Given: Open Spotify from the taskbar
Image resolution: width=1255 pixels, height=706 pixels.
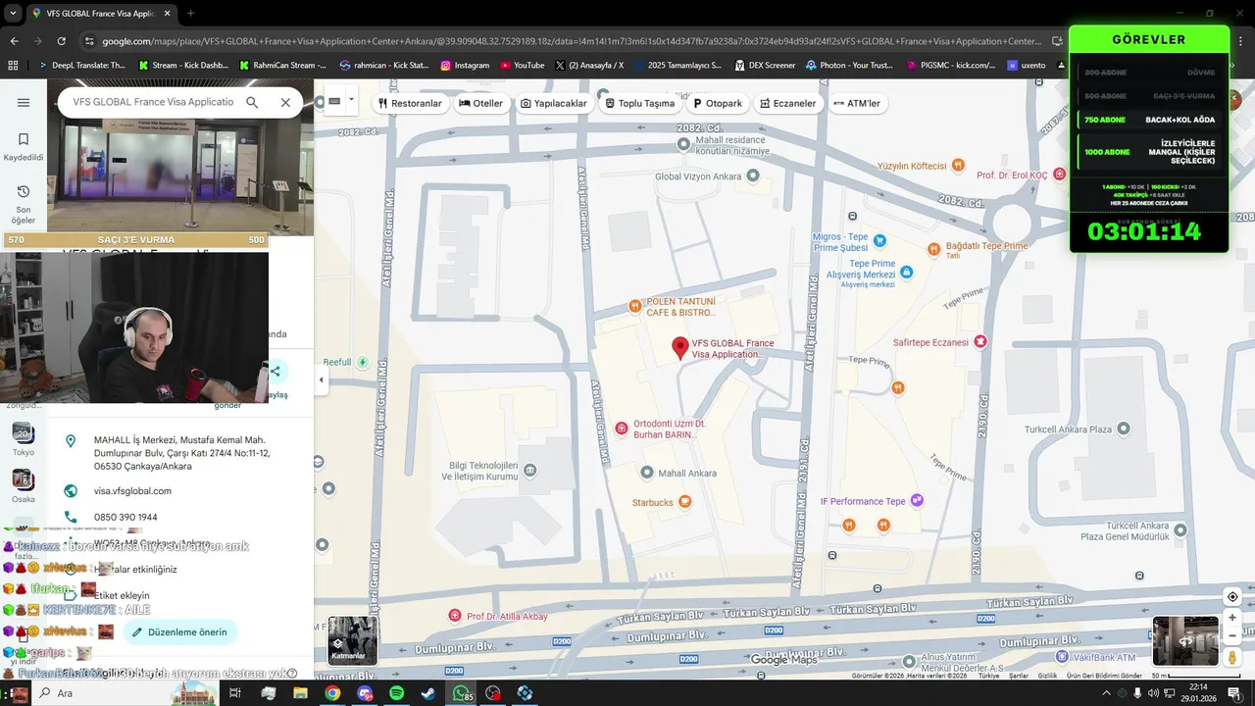Looking at the screenshot, I should click(396, 693).
